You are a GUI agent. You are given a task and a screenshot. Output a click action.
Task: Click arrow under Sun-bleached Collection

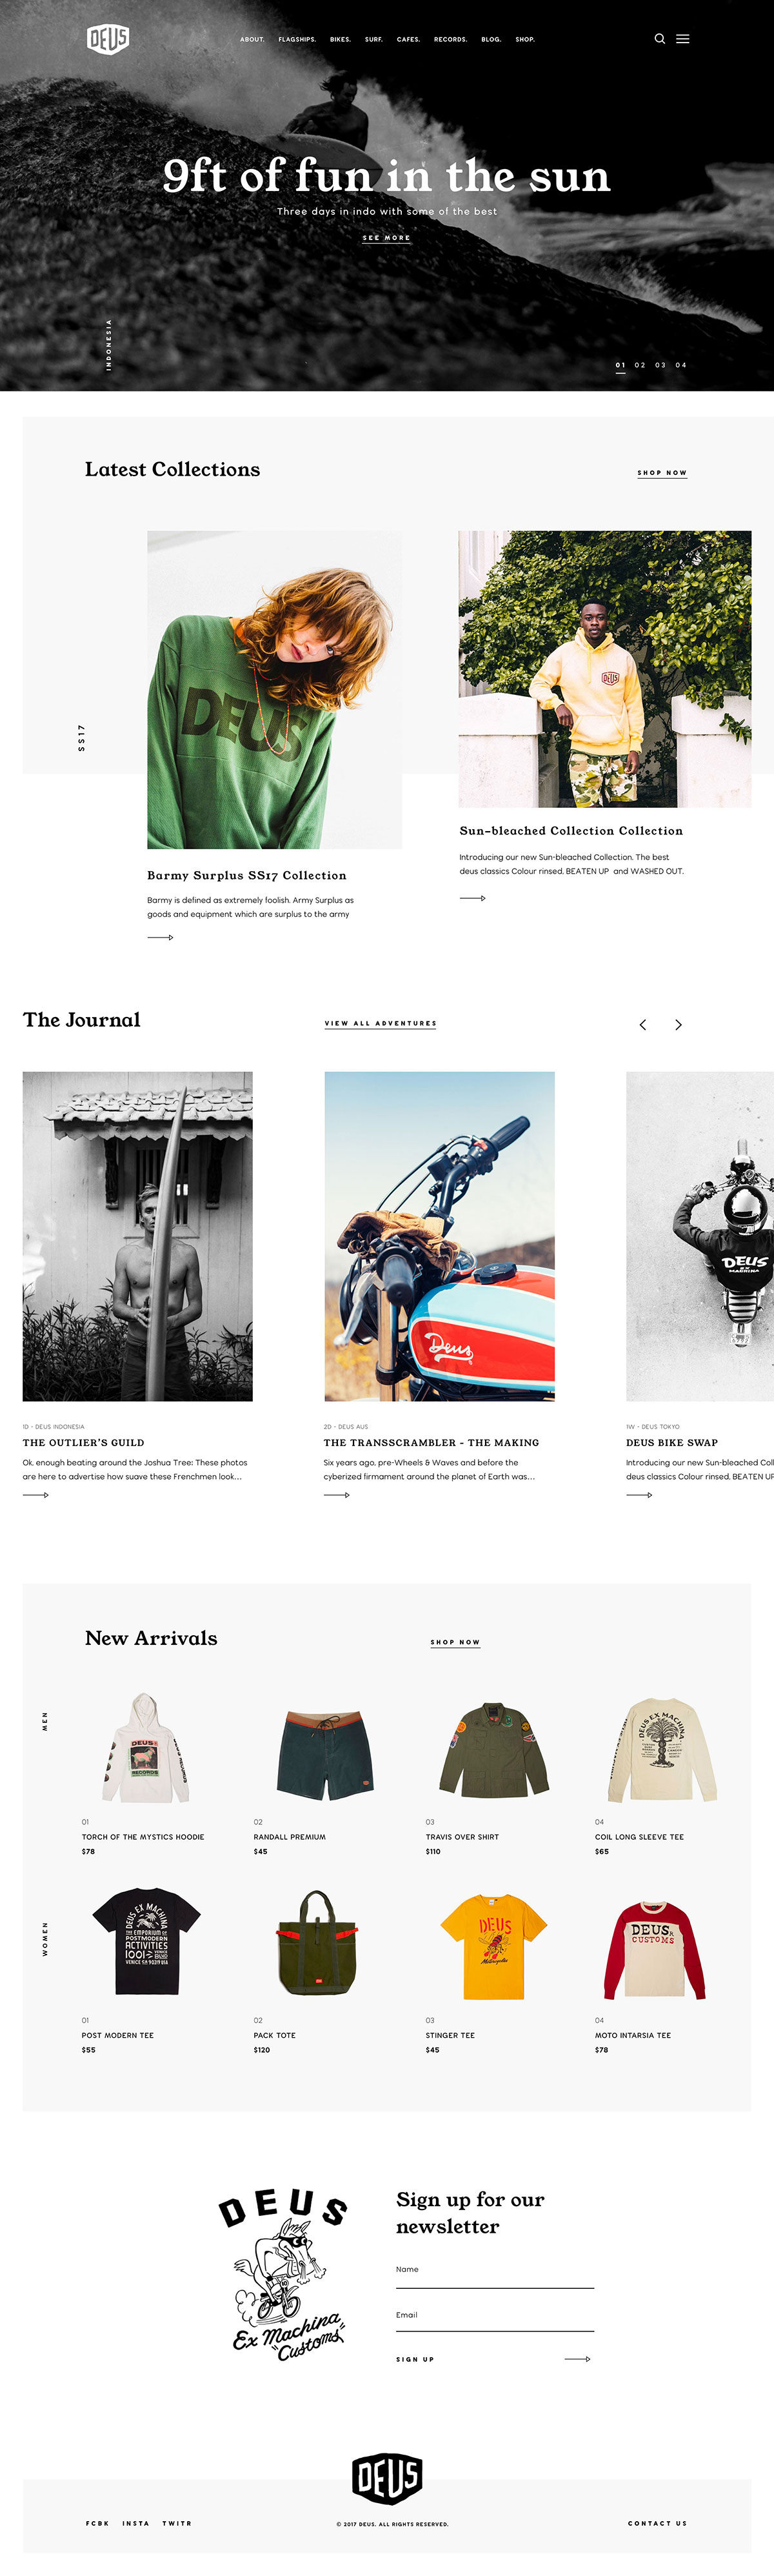pyautogui.click(x=472, y=898)
